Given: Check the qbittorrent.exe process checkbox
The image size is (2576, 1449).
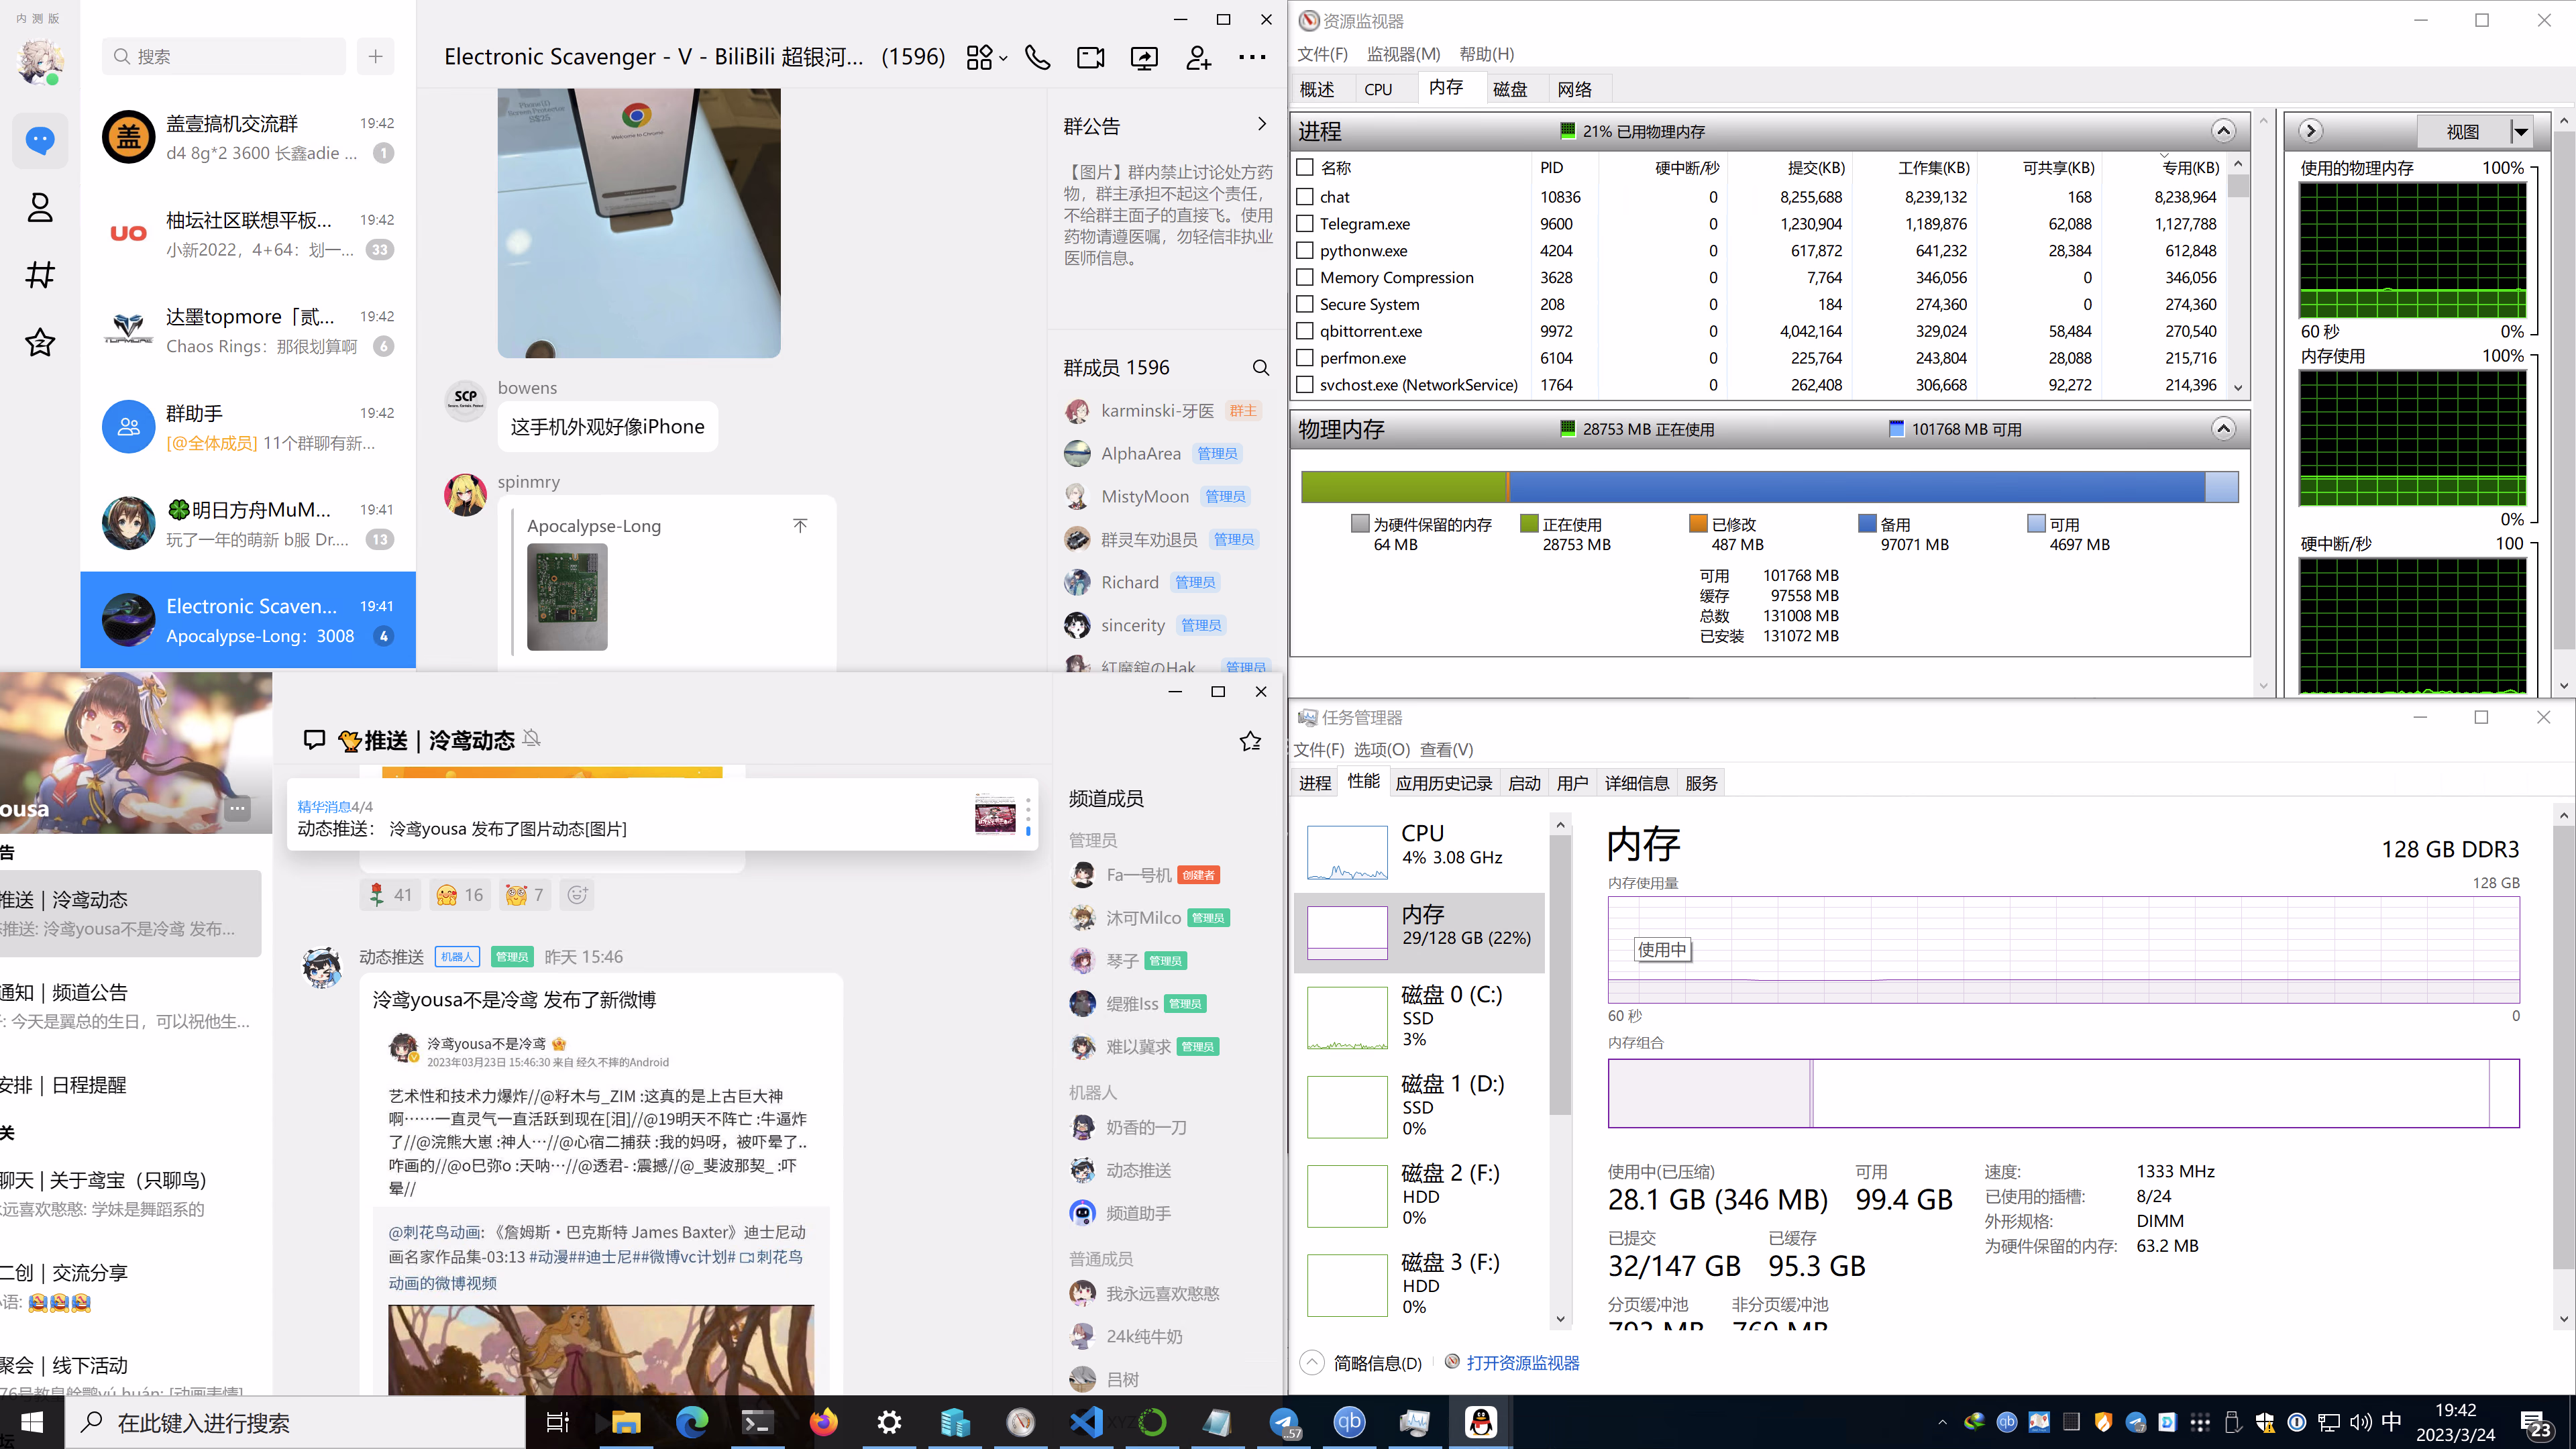Looking at the screenshot, I should (x=1305, y=331).
